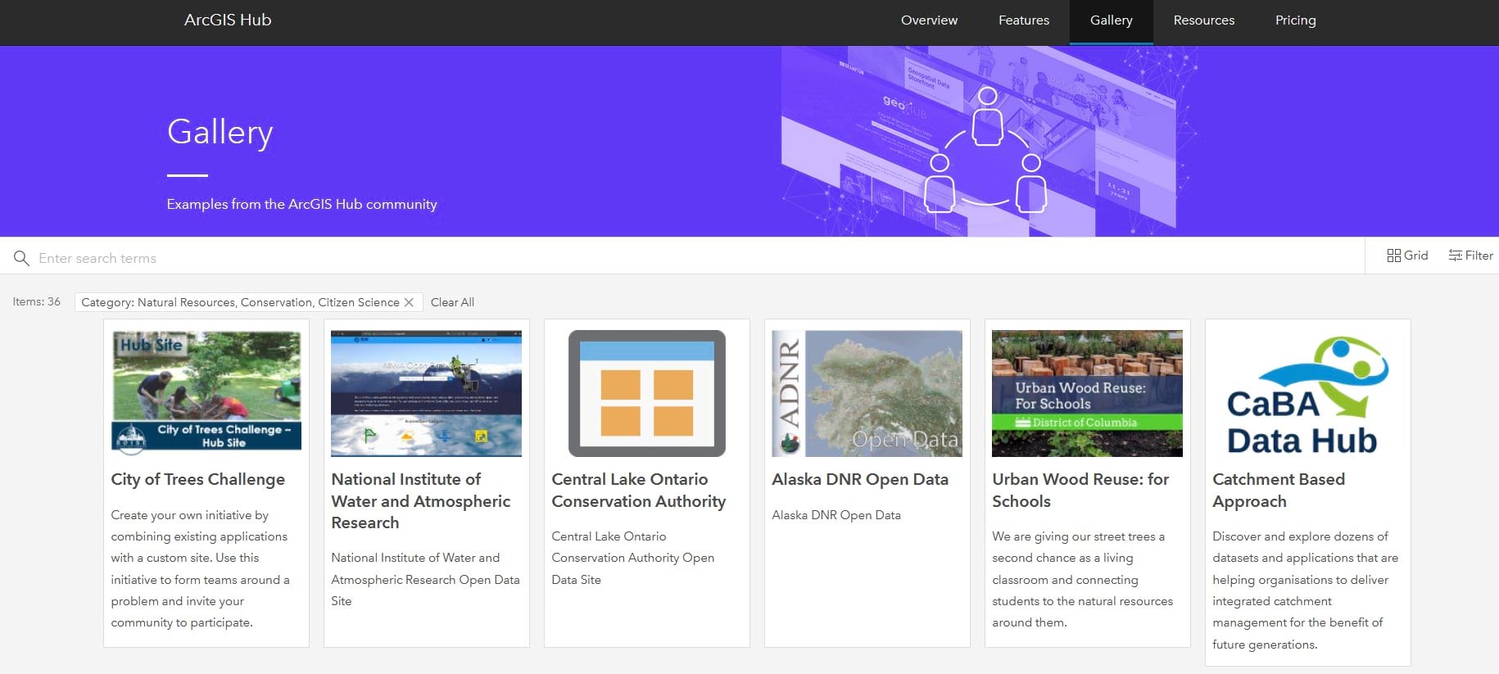Click Central Lake Ontario Conservation Authority title
This screenshot has width=1499, height=674.
coord(639,491)
